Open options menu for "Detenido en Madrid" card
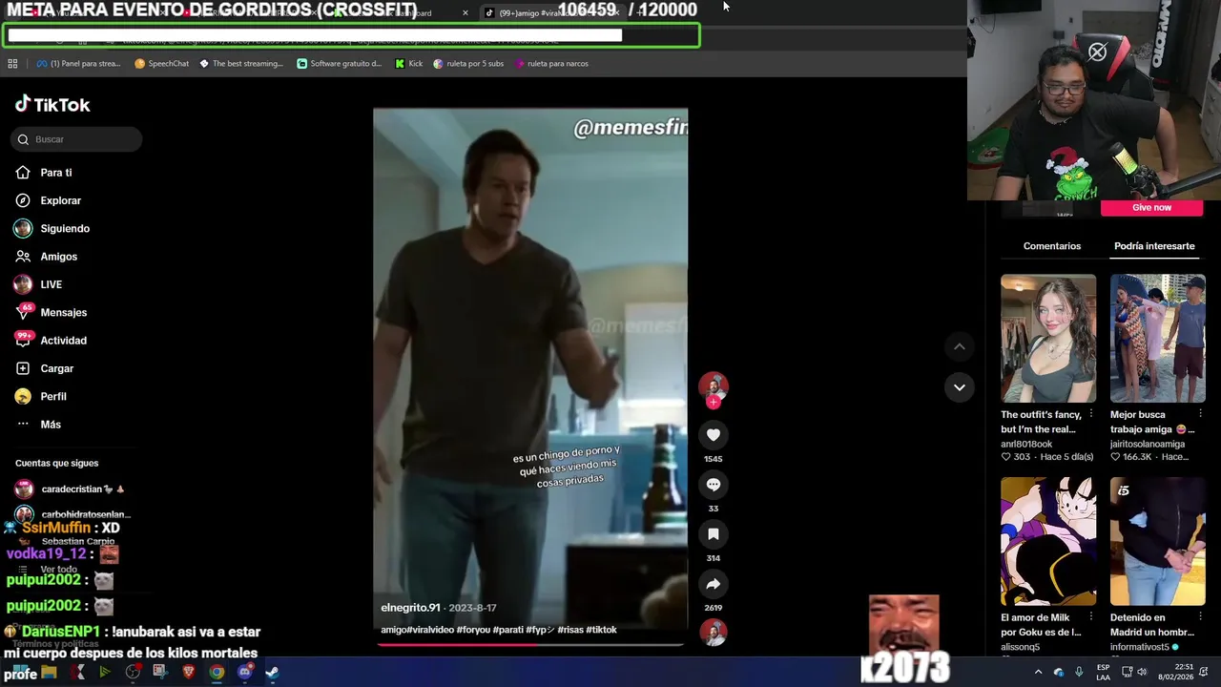 pos(1200,617)
